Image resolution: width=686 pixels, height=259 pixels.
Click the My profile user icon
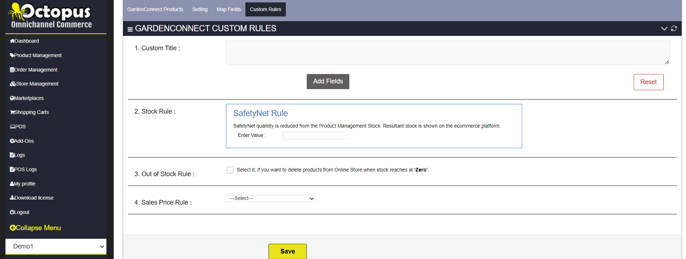pyautogui.click(x=12, y=184)
